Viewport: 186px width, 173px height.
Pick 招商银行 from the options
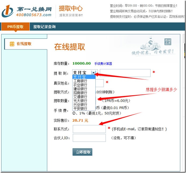click(x=80, y=93)
